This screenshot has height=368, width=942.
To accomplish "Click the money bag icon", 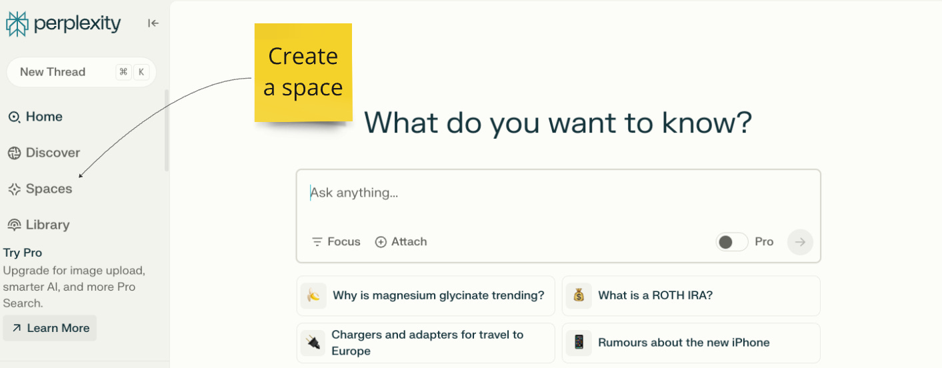I will point(579,295).
